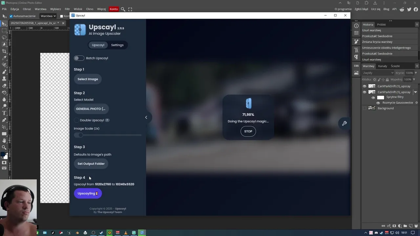Image resolution: width=420 pixels, height=236 pixels.
Task: Open the Krycie opacity arrow
Action: tap(416, 73)
